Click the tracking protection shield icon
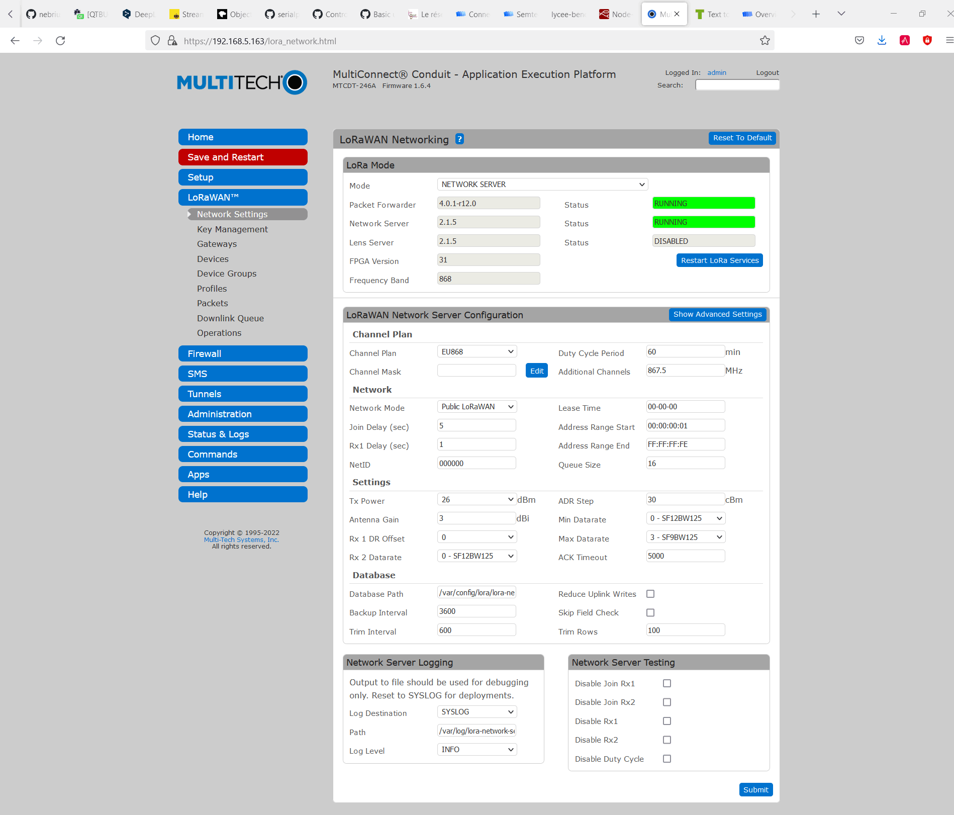The width and height of the screenshot is (954, 815). (x=155, y=41)
